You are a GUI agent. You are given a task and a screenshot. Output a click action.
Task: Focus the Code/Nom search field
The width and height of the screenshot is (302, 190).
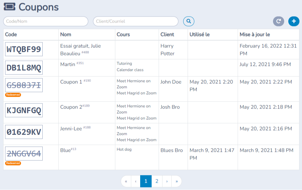[x=46, y=21]
